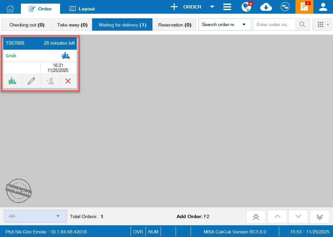Open the hamburger main menu

click(x=227, y=7)
